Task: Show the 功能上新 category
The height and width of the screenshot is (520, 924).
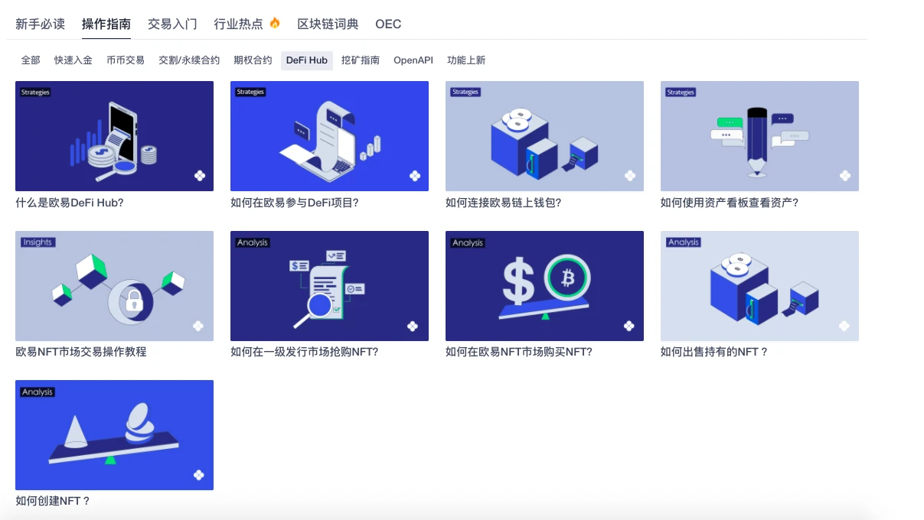Action: point(466,60)
